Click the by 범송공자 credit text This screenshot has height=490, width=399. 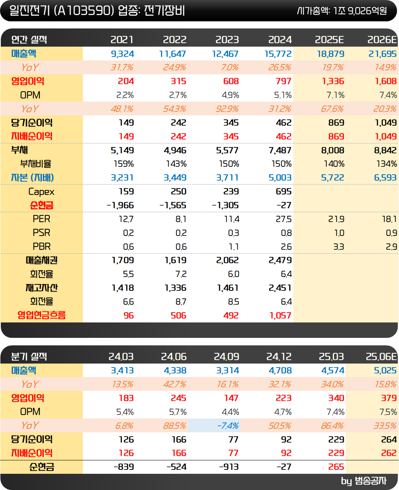pyautogui.click(x=364, y=481)
